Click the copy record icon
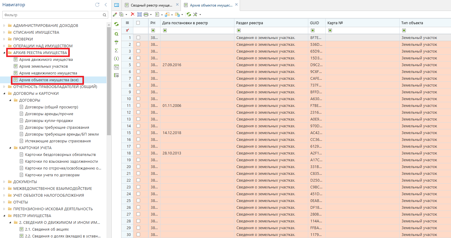The height and width of the screenshot is (238, 451). (x=121, y=14)
